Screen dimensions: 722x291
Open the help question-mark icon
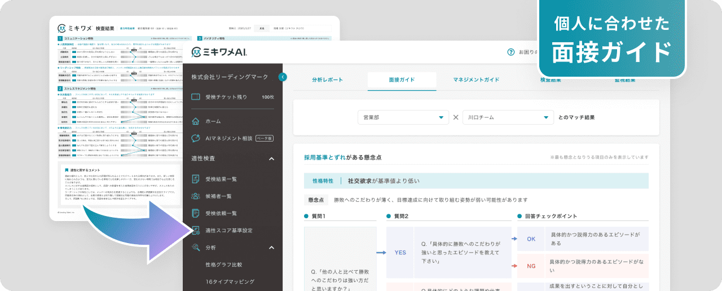tap(512, 52)
